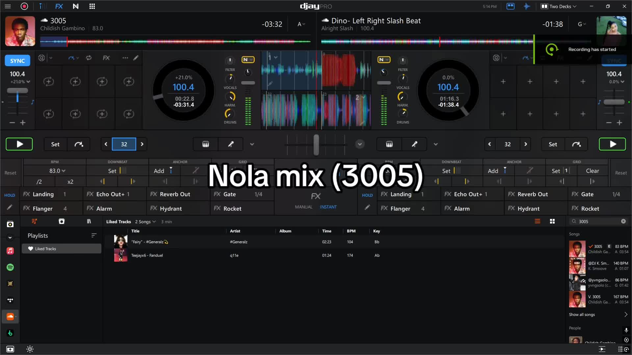Play the left deck
The image size is (632, 355).
[19, 144]
